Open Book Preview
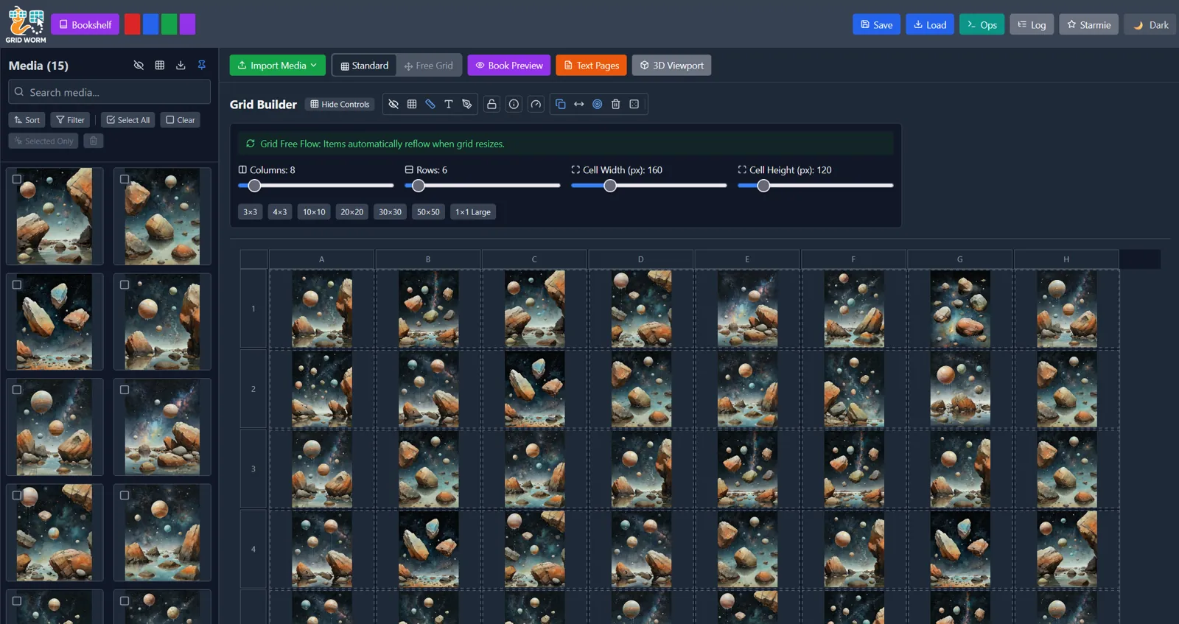 [509, 66]
